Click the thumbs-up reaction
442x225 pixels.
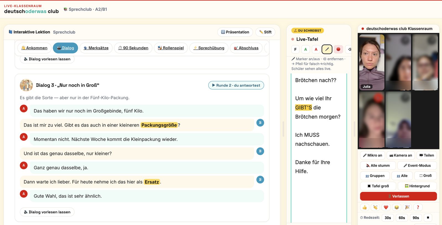[365, 207]
